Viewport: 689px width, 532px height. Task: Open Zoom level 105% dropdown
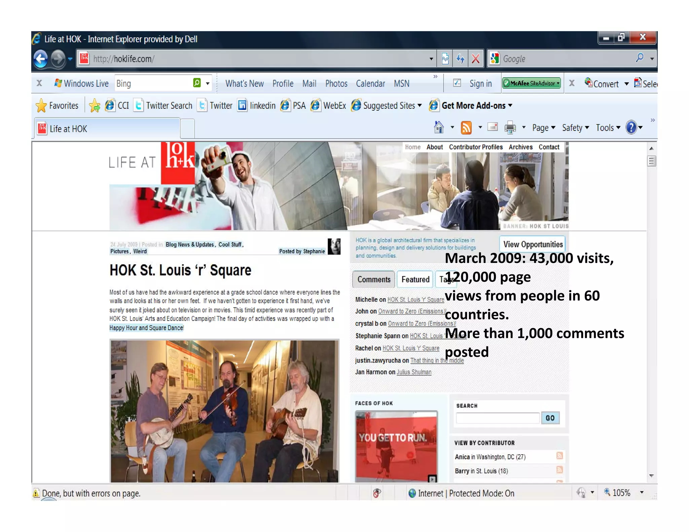click(642, 493)
